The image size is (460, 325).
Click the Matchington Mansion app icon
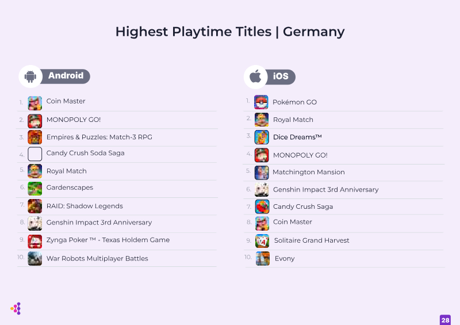(x=262, y=173)
